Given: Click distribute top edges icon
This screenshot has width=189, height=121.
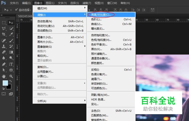Looking at the screenshot, I should click(x=115, y=10).
